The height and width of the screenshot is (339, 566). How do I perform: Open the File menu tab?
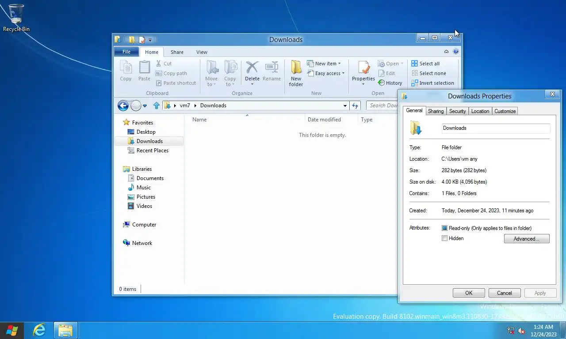pos(126,52)
